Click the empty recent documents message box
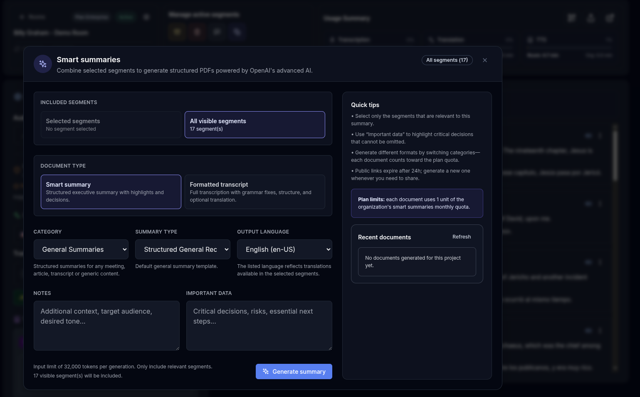The height and width of the screenshot is (397, 640). (x=417, y=262)
